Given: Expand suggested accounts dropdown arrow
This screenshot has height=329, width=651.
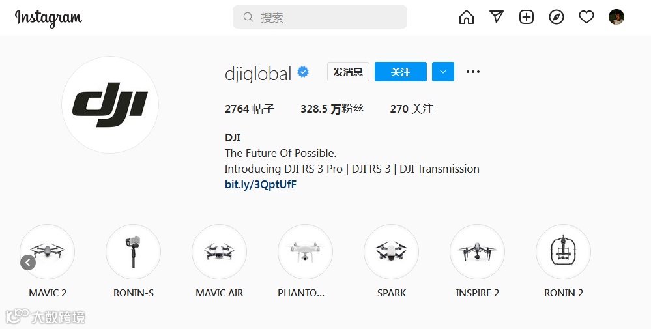Looking at the screenshot, I should pyautogui.click(x=443, y=72).
